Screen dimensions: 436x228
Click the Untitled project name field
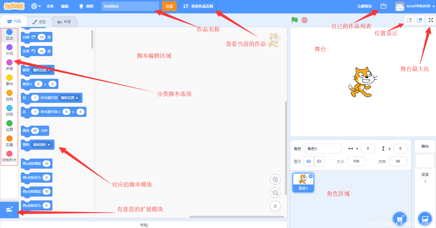[130, 6]
